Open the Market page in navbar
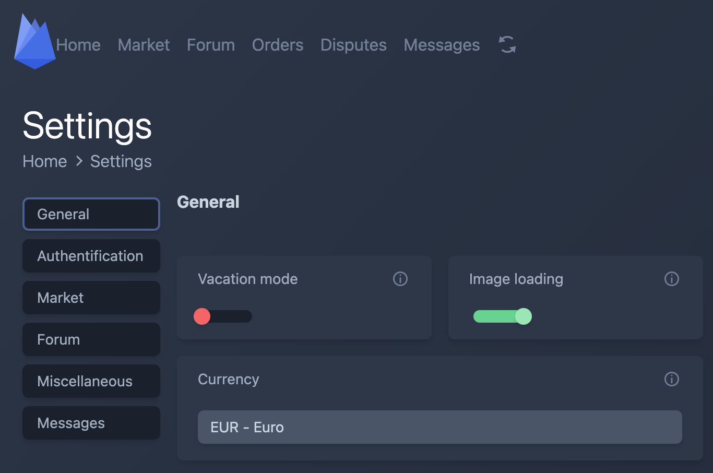This screenshot has width=713, height=473. tap(144, 45)
